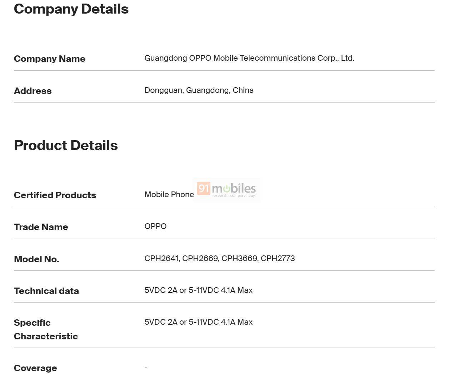Click model number CPH3669
The height and width of the screenshot is (379, 453).
[239, 259]
